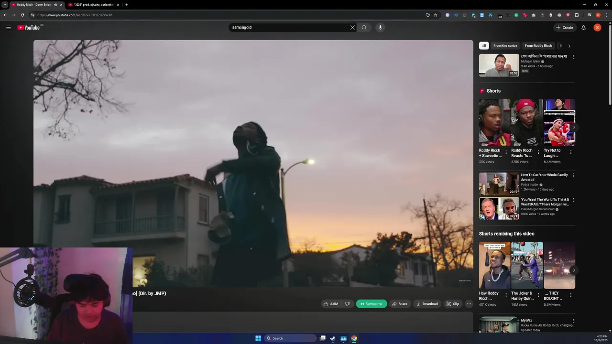Click the Clip button

pos(453,304)
